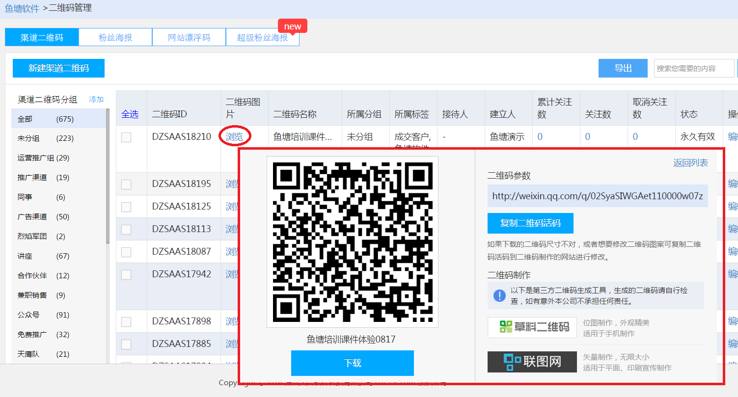Open the 联图网 generator logo

[x=532, y=362]
